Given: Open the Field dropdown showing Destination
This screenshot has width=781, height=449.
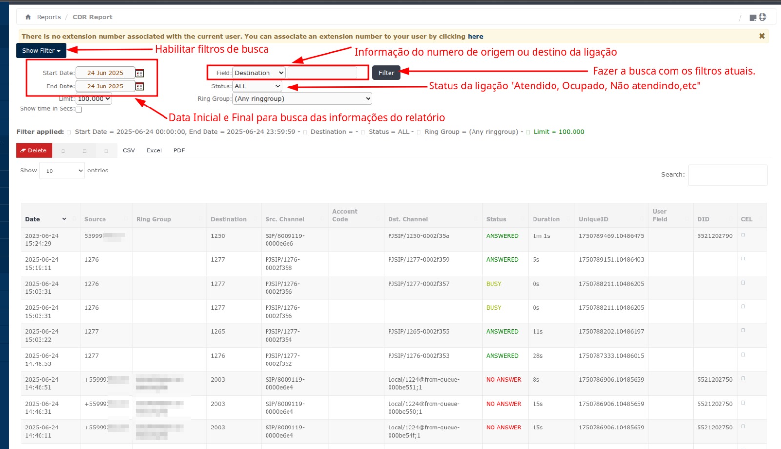Looking at the screenshot, I should click(259, 73).
